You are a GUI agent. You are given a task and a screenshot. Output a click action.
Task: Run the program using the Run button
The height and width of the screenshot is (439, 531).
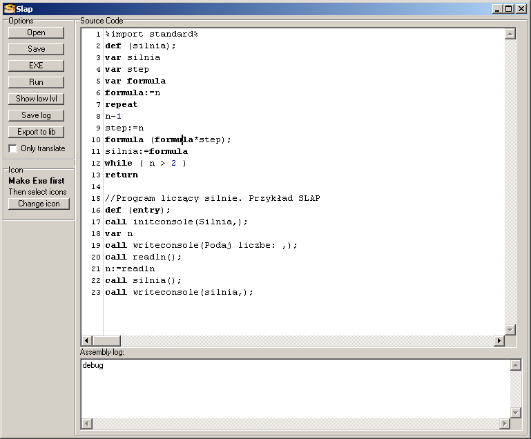[37, 82]
